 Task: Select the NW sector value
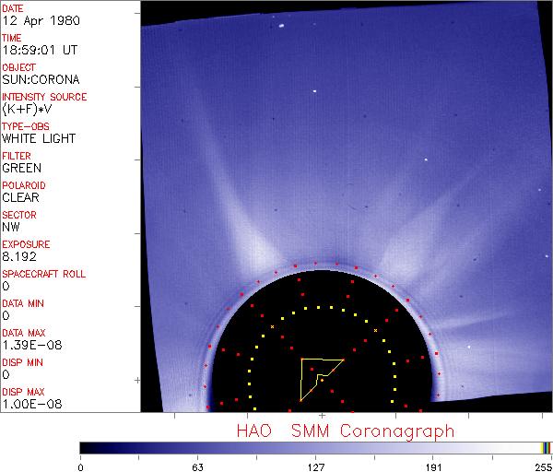coord(11,227)
